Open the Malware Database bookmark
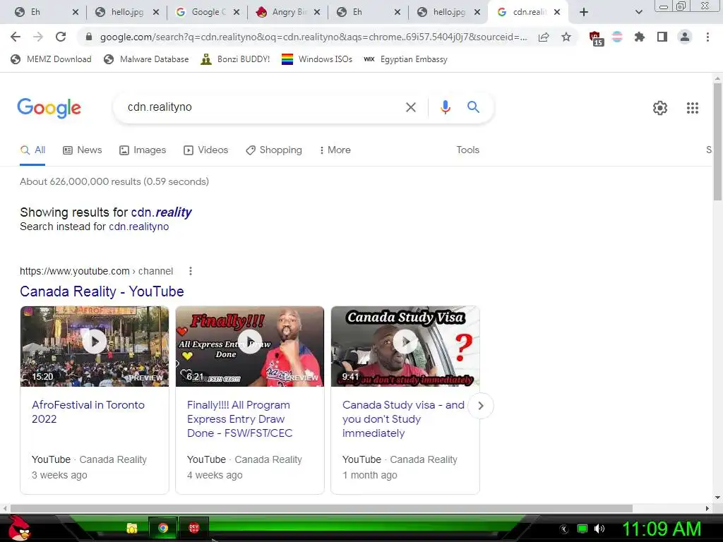This screenshot has height=542, width=723. (x=147, y=59)
